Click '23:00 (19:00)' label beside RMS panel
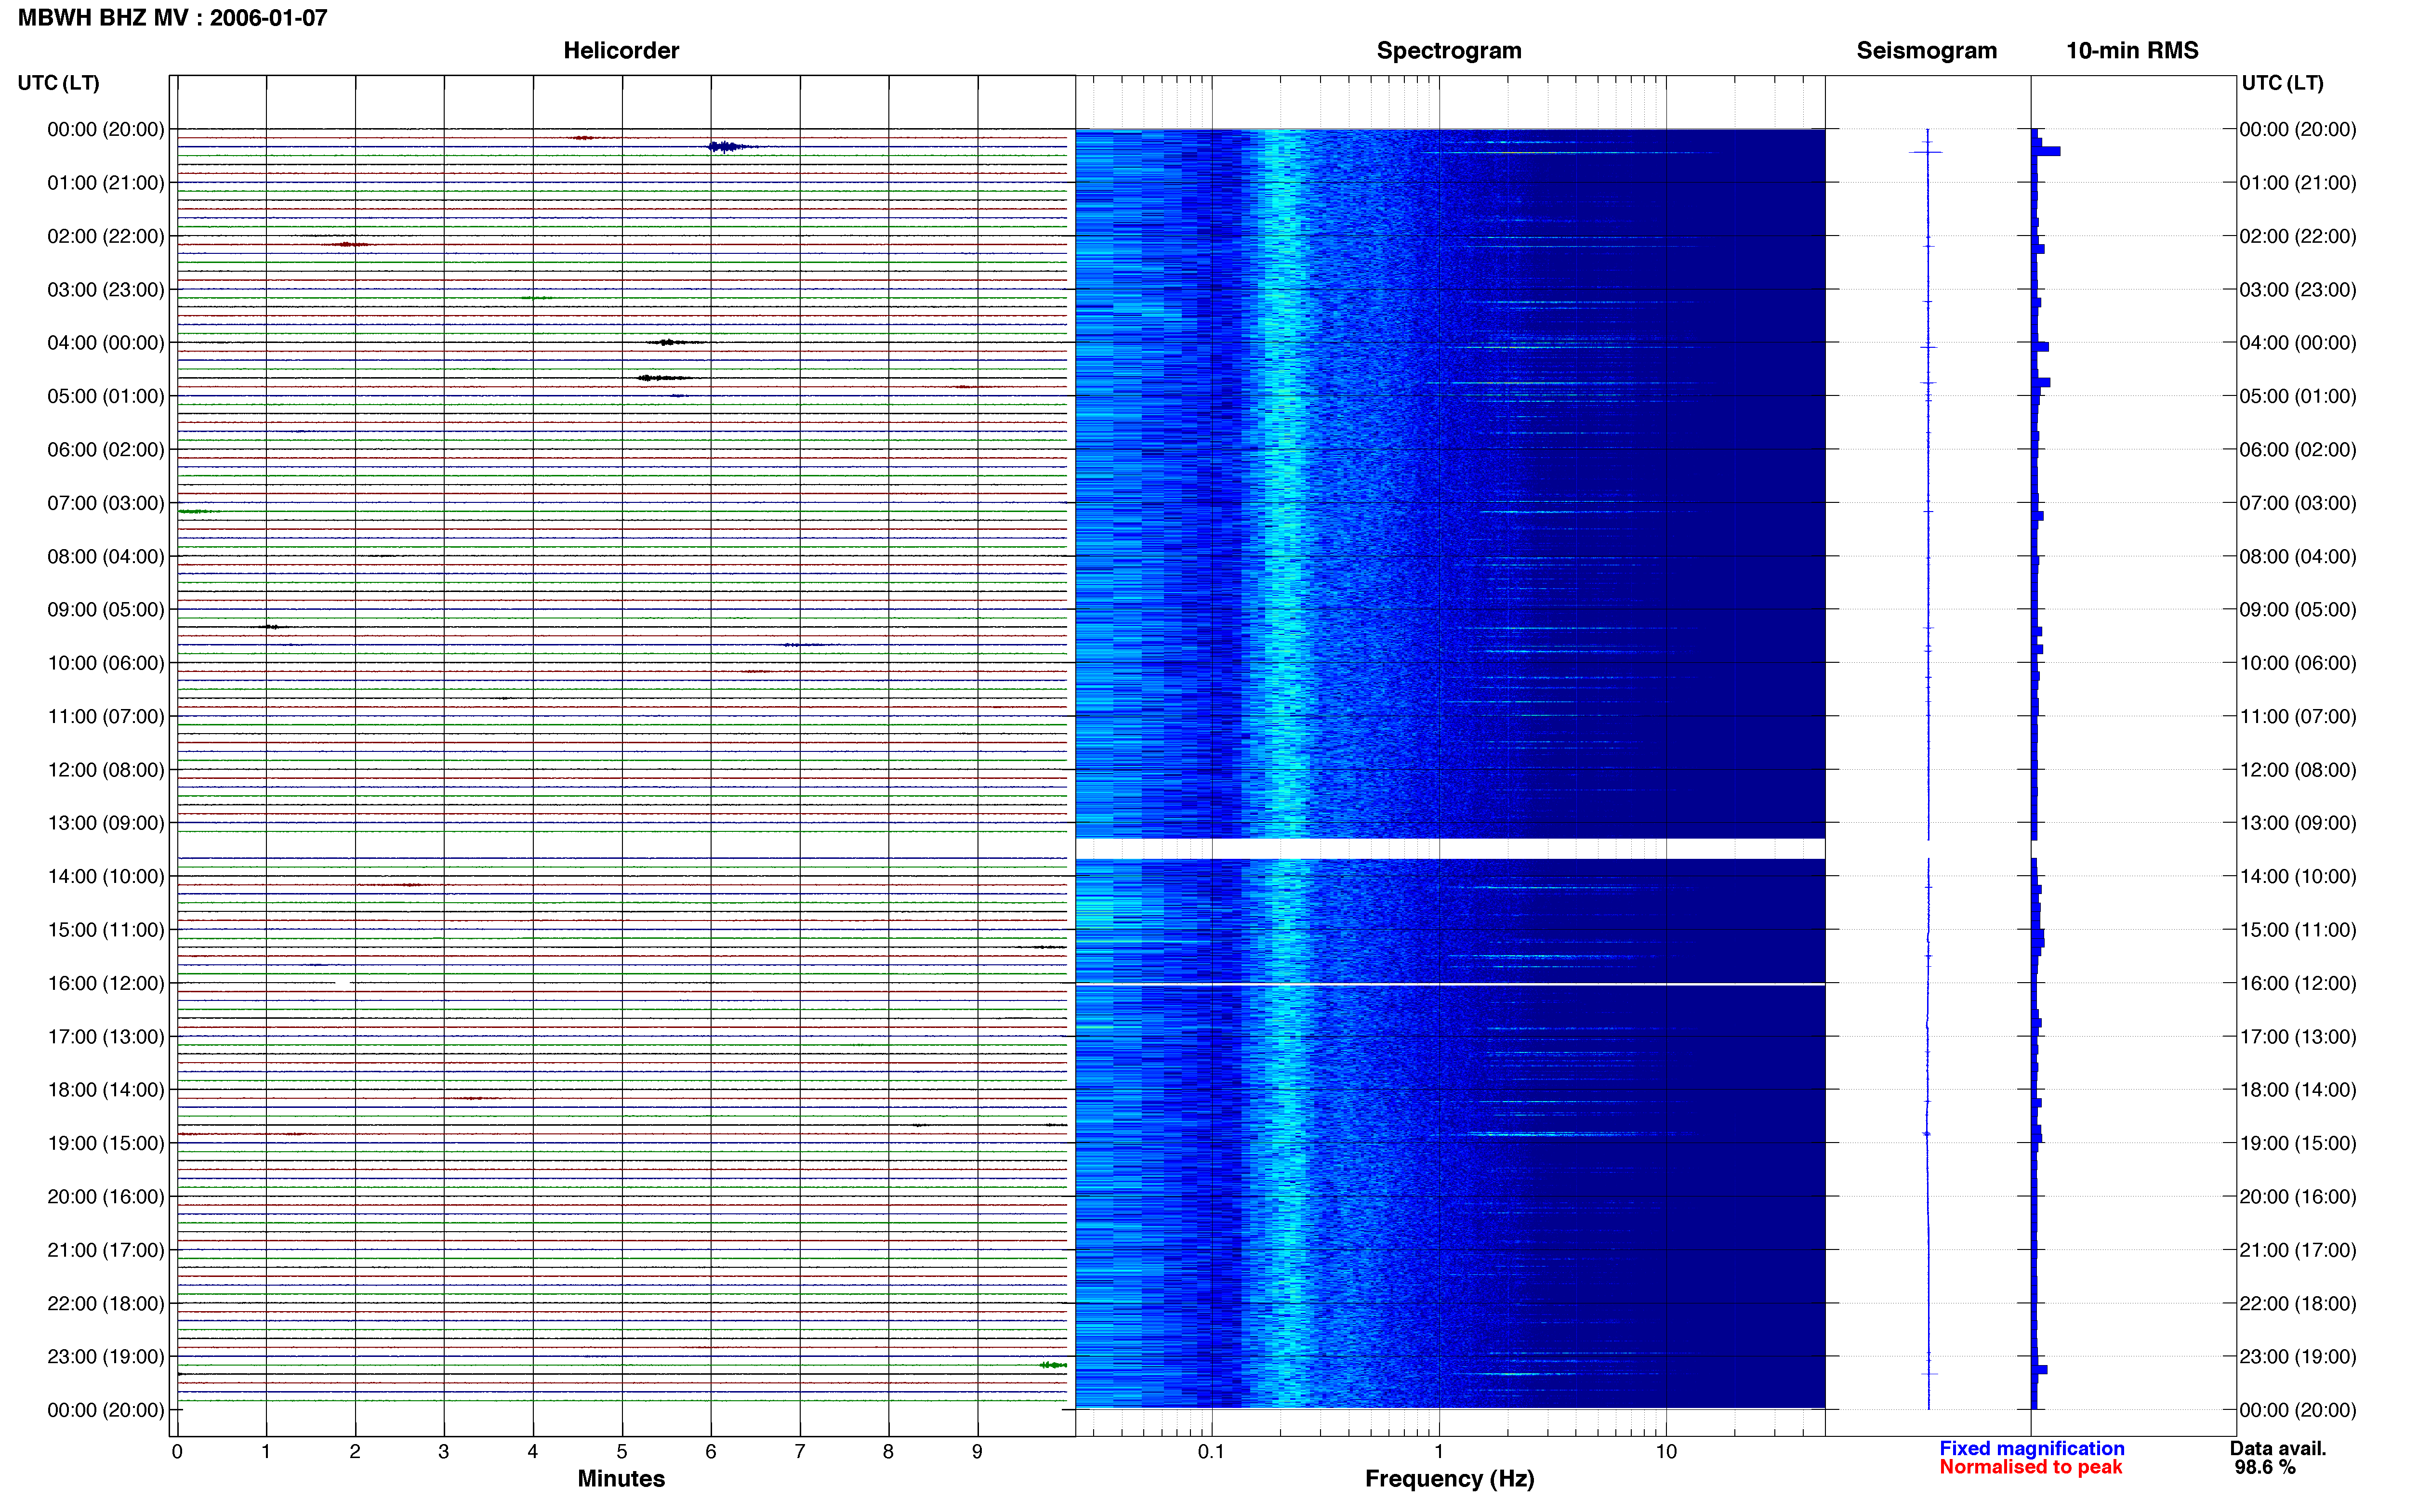This screenshot has height=1512, width=2418. 2297,1357
